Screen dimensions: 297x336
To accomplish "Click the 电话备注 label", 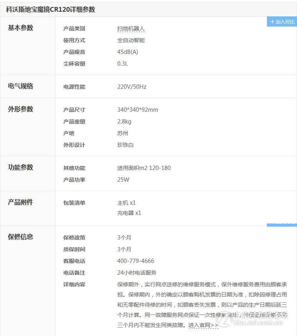I will coord(74,273).
